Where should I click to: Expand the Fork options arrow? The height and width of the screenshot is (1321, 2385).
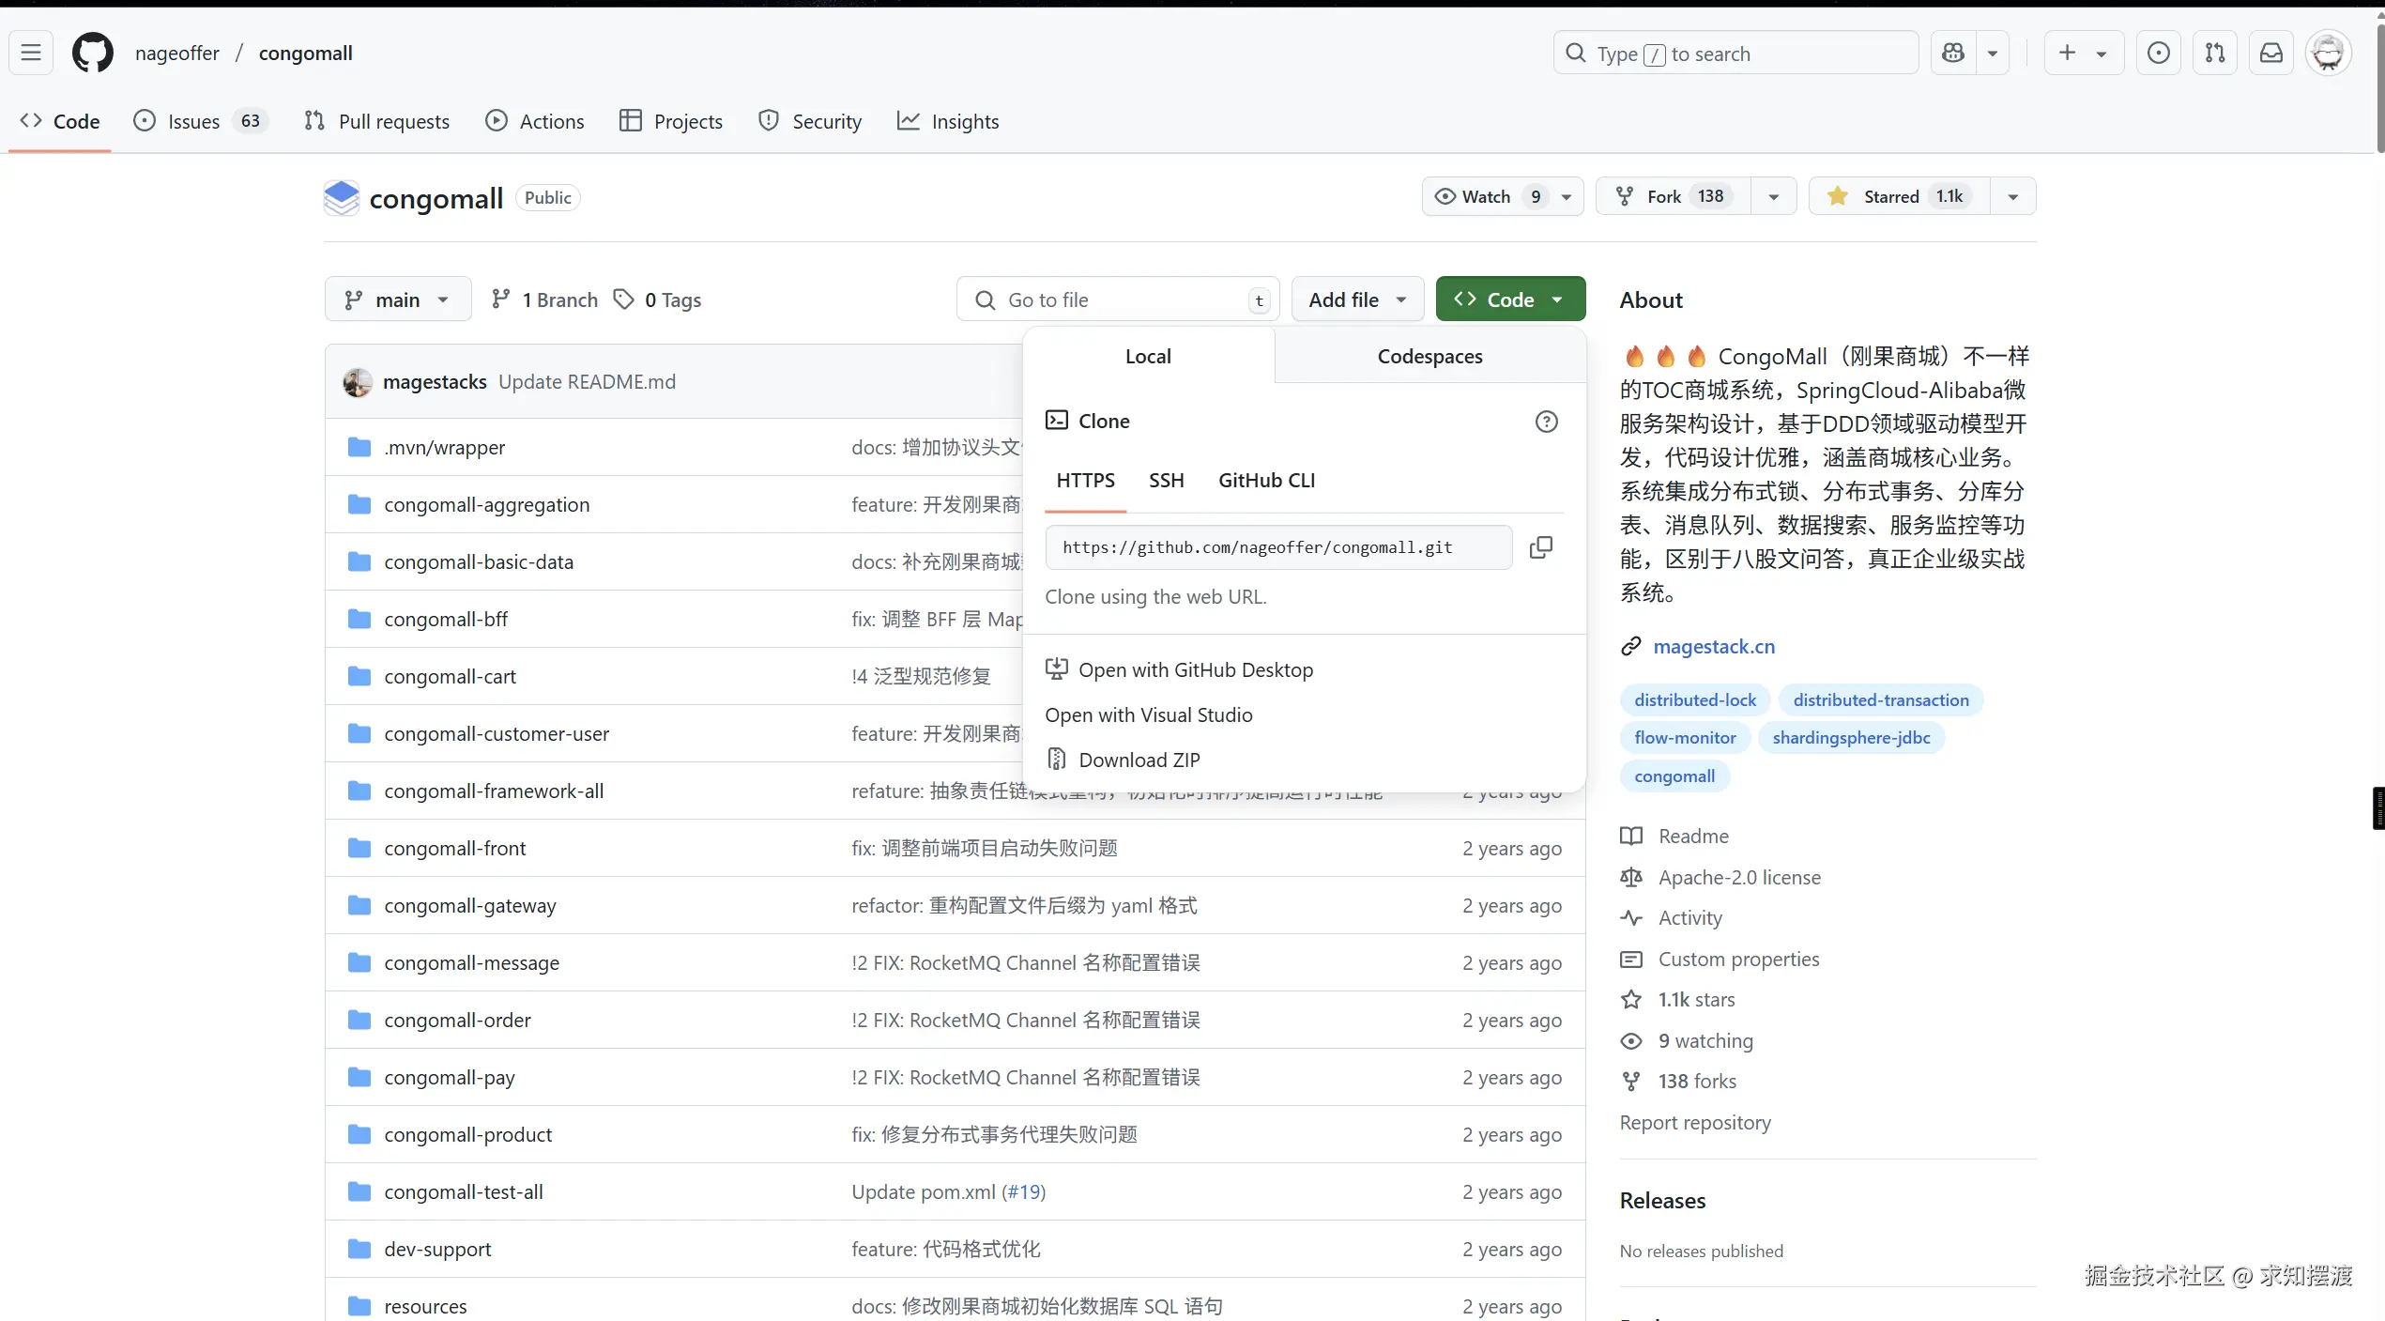click(x=1773, y=196)
